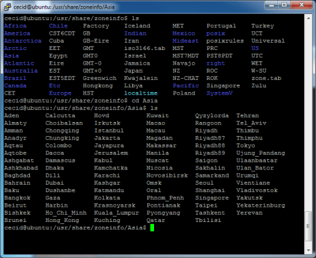Image resolution: width=316 pixels, height=258 pixels.
Task: Click the scrollbar down arrow
Action: point(309,250)
